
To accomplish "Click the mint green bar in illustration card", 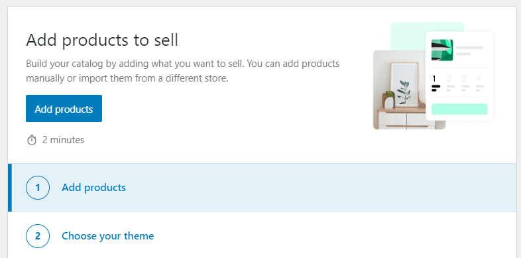I will tap(459, 109).
